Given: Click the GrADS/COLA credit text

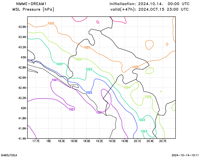Looking at the screenshot, I should (x=9, y=155).
